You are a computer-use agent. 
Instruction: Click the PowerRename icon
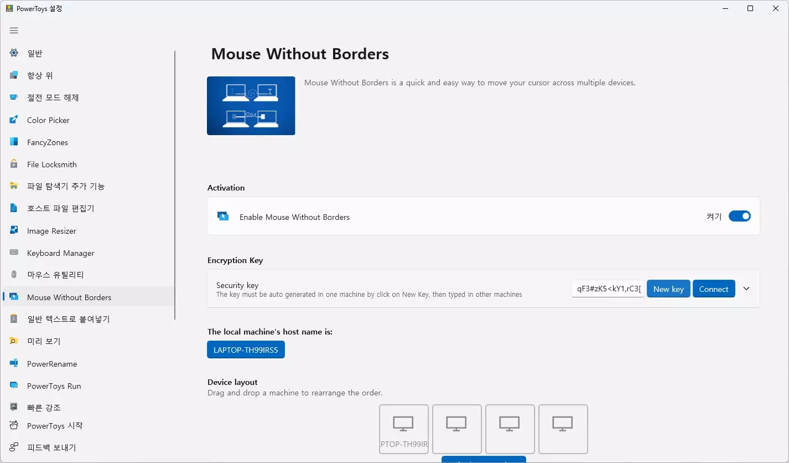14,363
